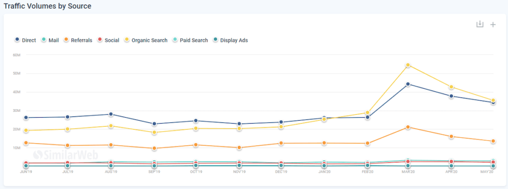Click the Direct data point at OCT'19
Screen dimensions: 508x189
(195, 121)
